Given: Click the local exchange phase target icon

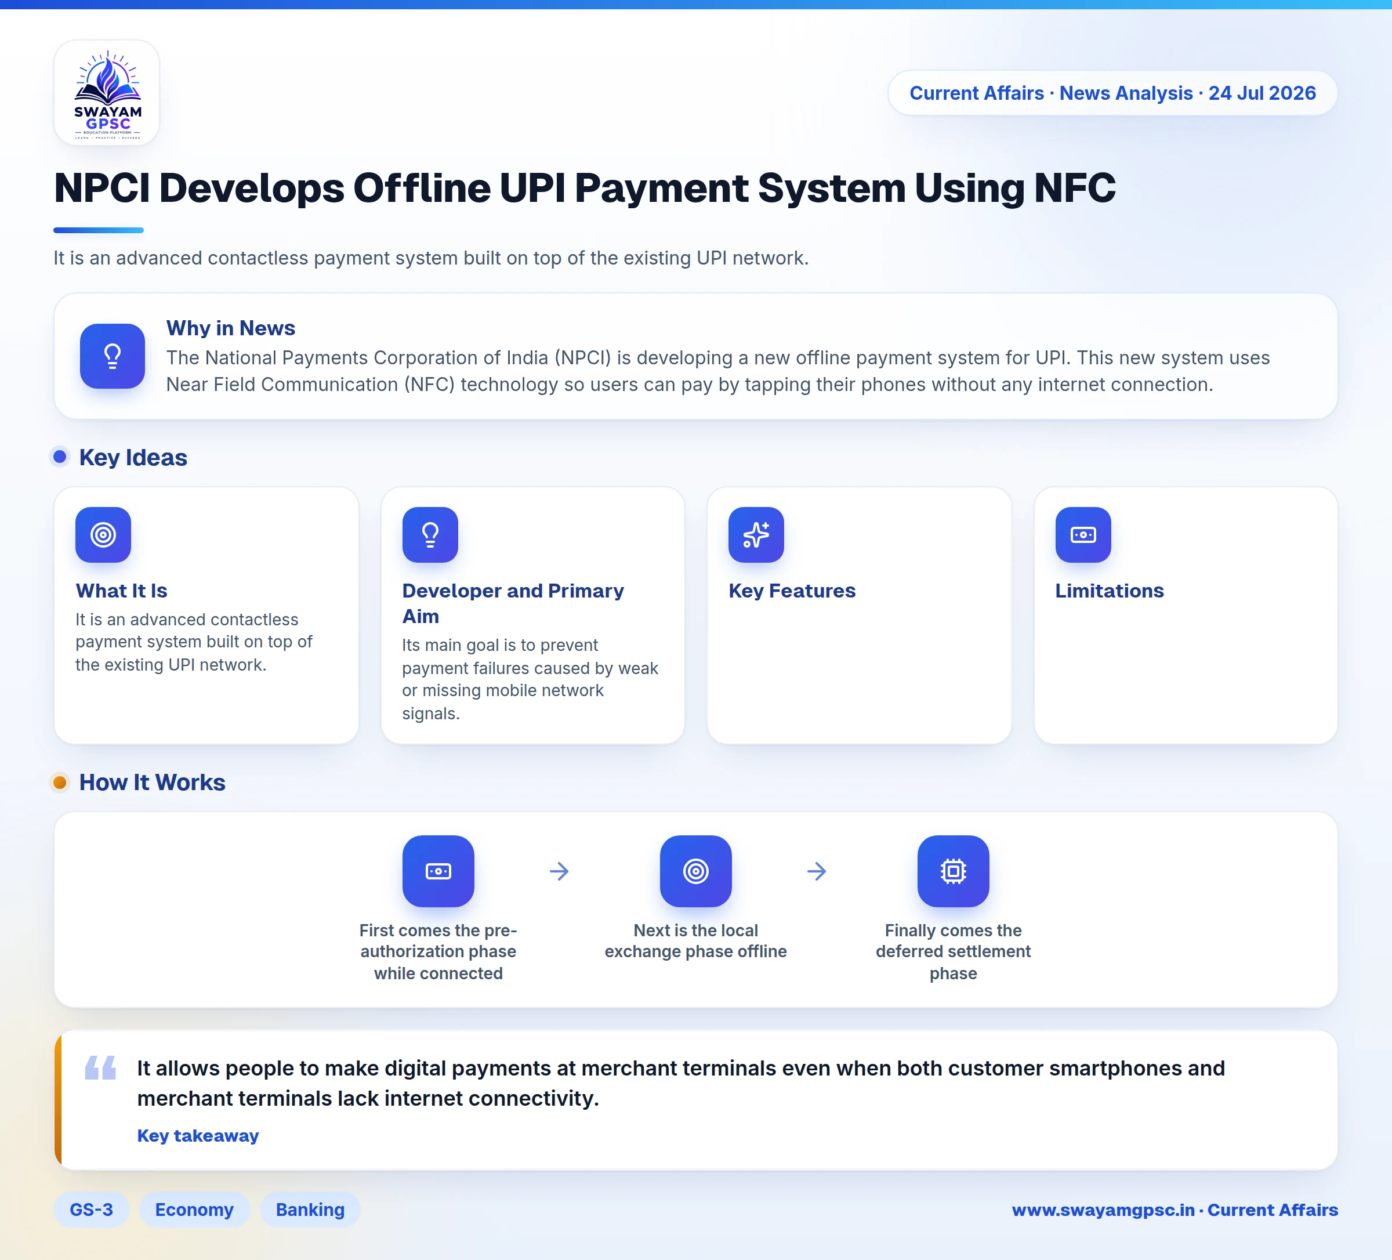Looking at the screenshot, I should [696, 871].
